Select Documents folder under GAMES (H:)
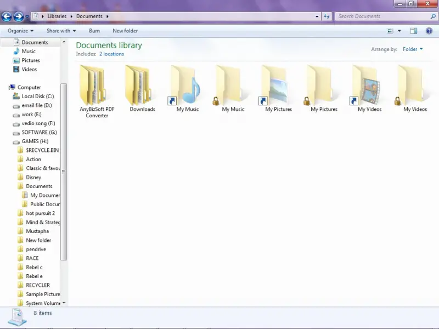The image size is (439, 329). [x=35, y=186]
